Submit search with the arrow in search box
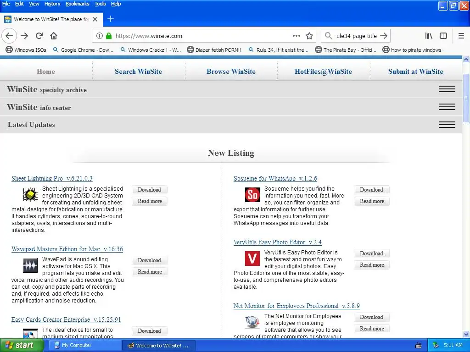Screen dimensions: 470x352 384,36
